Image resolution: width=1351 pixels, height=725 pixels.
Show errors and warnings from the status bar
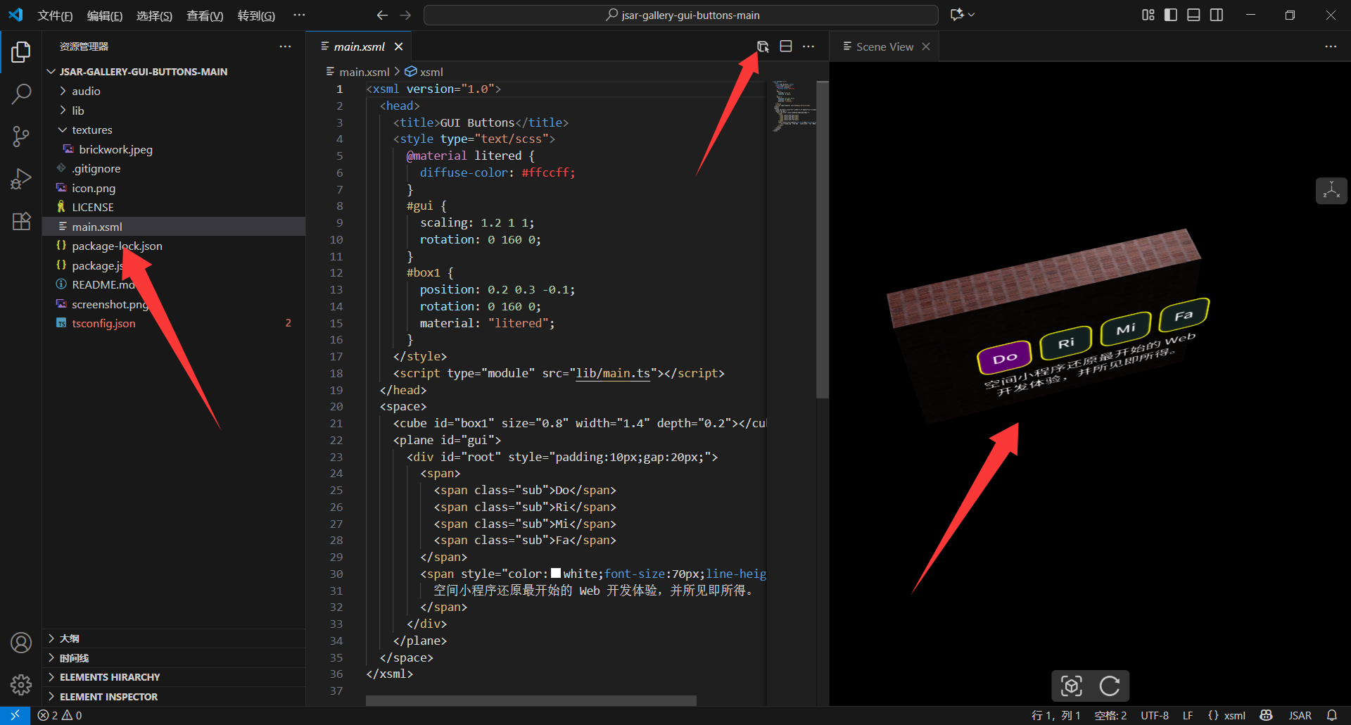point(60,715)
